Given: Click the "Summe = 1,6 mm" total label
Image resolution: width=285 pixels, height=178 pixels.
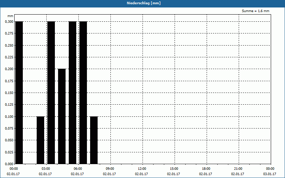Looking at the screenshot, I should pyautogui.click(x=255, y=11).
